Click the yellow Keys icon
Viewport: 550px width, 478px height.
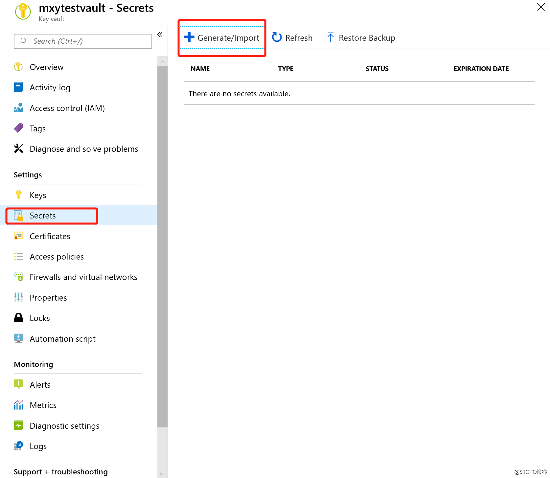tap(18, 195)
